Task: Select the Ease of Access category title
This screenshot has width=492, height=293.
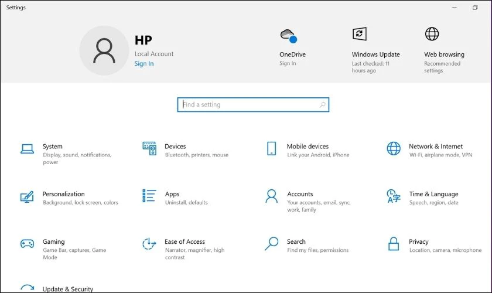Action: [185, 241]
